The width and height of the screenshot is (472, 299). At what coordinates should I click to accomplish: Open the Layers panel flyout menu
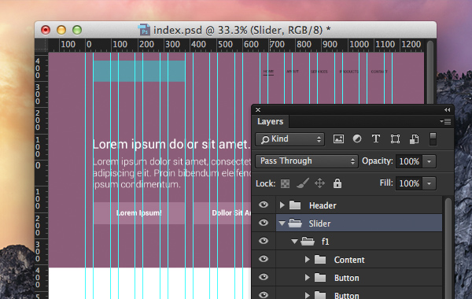click(445, 121)
